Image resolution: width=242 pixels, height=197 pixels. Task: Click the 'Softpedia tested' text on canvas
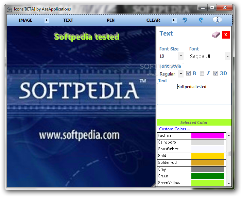point(87,37)
